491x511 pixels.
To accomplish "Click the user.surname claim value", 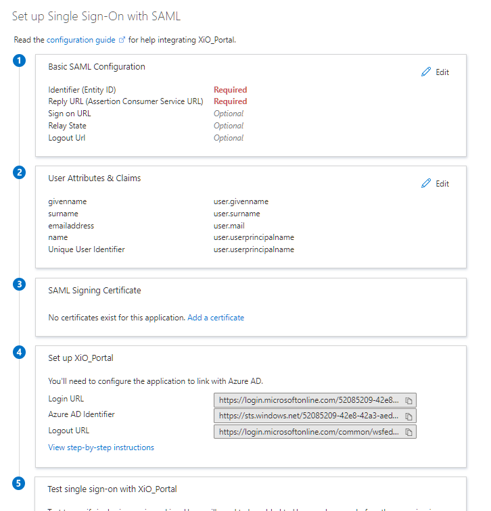I will pos(237,214).
